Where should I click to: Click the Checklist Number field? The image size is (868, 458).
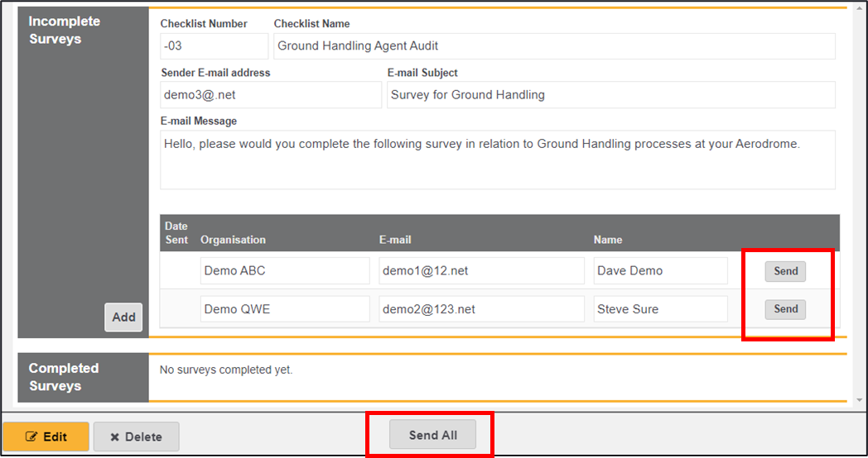(215, 46)
